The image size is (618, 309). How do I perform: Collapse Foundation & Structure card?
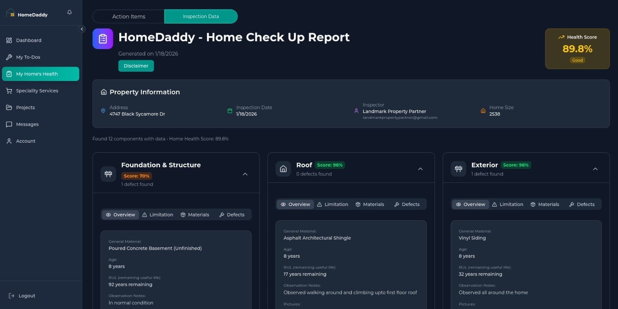245,174
